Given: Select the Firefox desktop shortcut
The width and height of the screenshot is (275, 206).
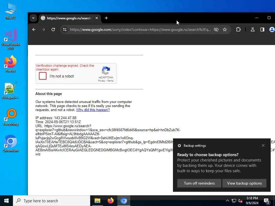Looking at the screenshot, I should [x=10, y=64].
